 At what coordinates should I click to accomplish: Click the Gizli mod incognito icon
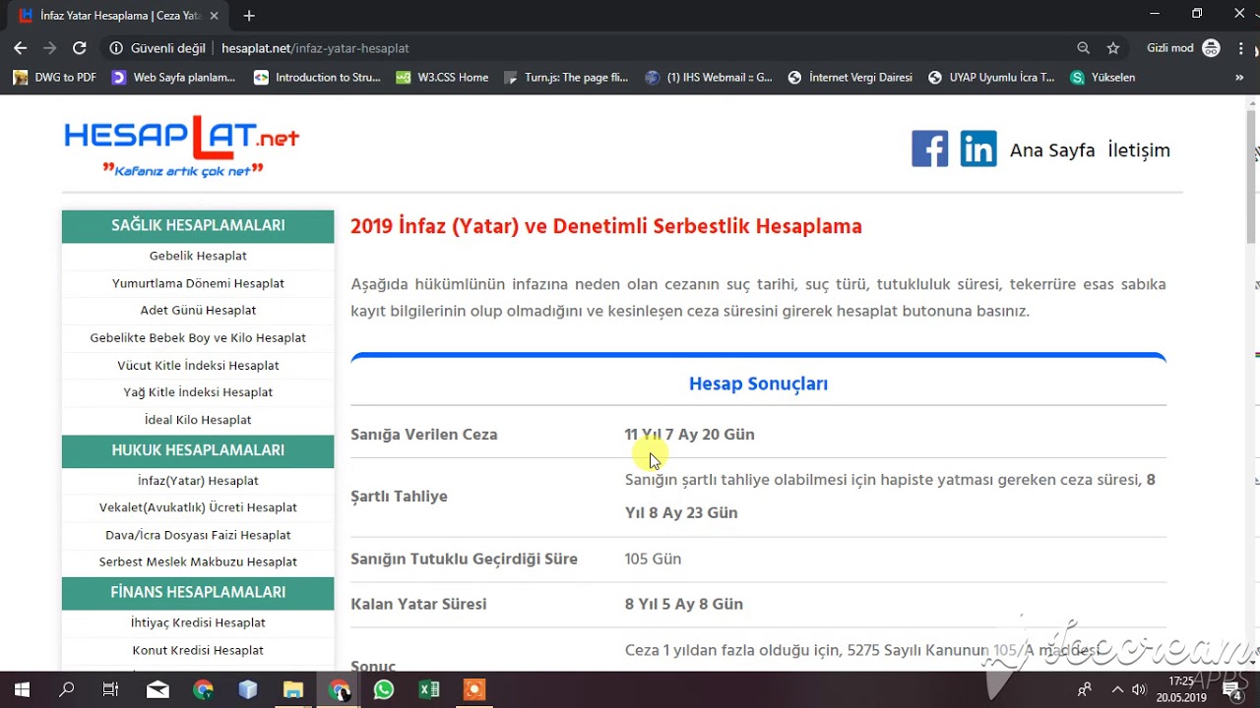point(1211,47)
